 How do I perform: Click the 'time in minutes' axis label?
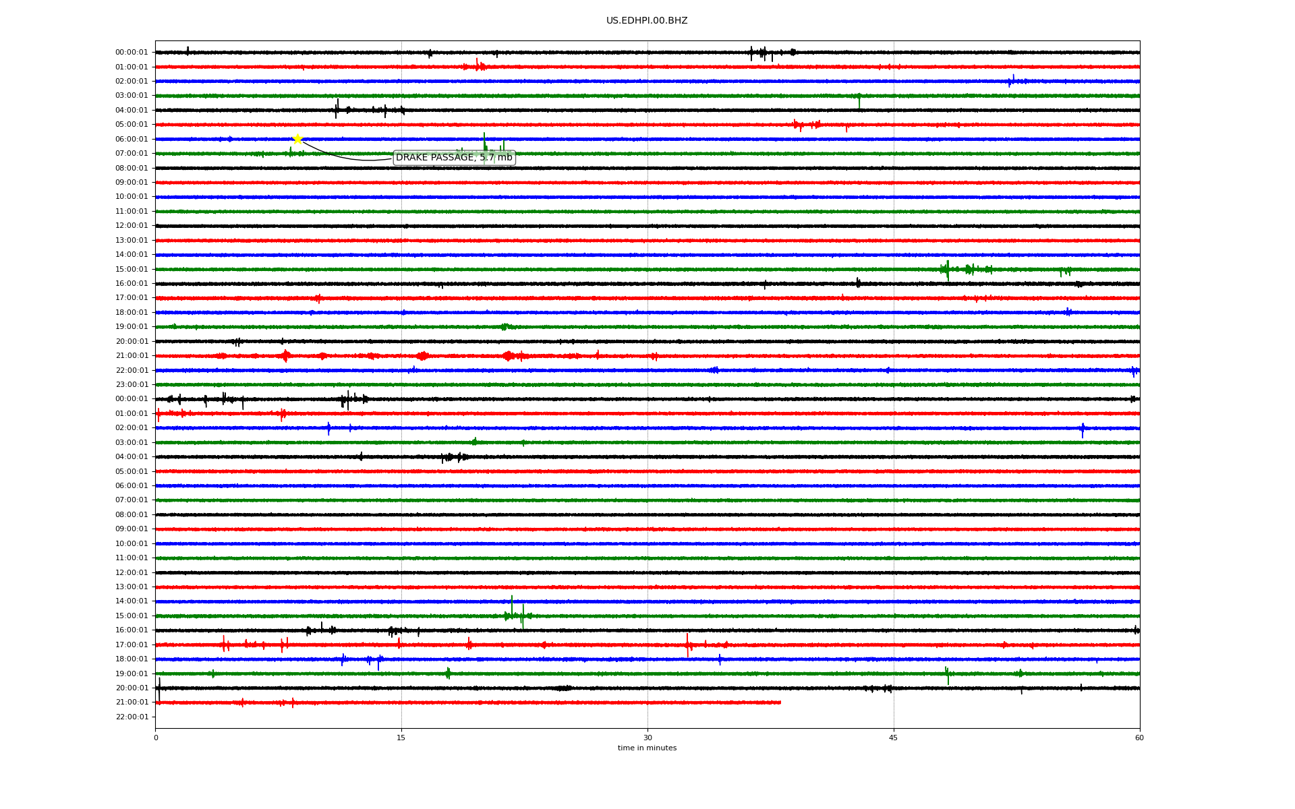pyautogui.click(x=647, y=748)
